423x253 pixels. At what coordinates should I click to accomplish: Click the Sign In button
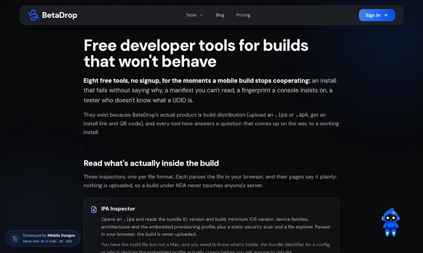click(x=376, y=15)
